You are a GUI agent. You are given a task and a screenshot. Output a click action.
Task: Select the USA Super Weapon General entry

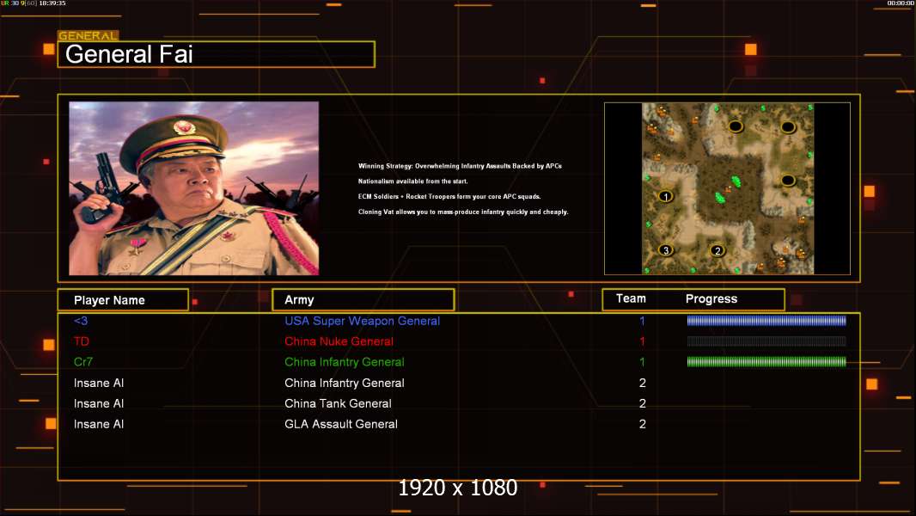click(x=362, y=321)
